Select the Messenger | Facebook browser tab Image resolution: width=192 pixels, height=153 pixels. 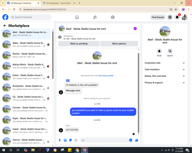(23, 3)
